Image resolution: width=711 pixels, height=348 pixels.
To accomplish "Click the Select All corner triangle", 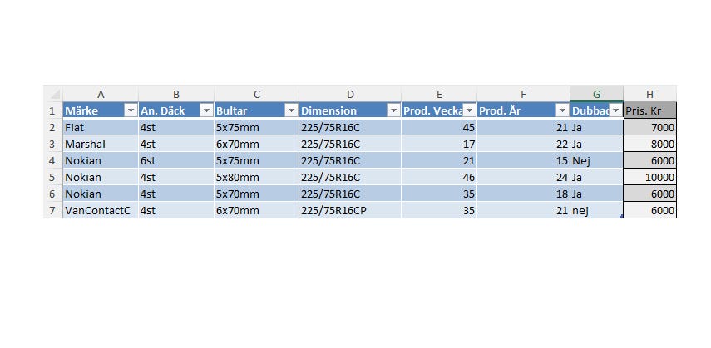I will [x=54, y=95].
